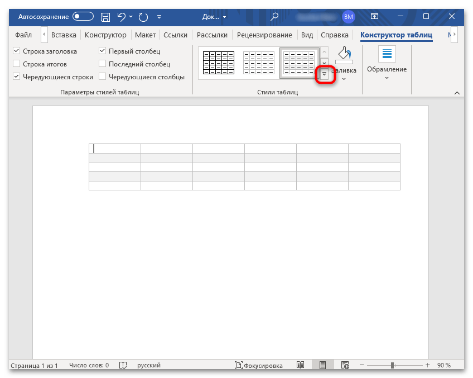Click the Фокусировка button

pos(259,365)
